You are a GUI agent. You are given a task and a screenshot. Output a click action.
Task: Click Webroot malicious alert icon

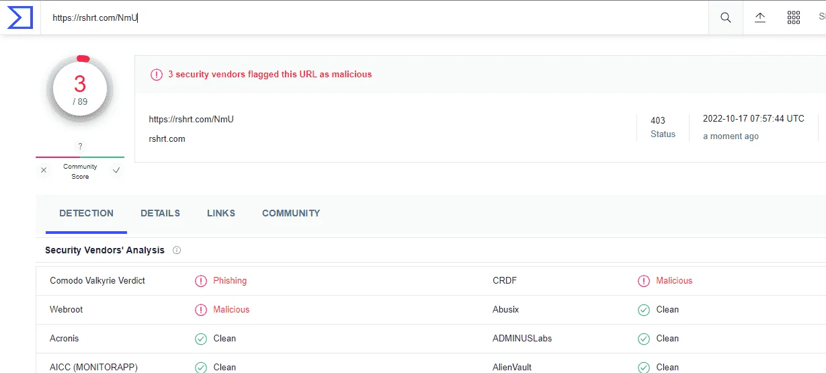[x=201, y=310]
